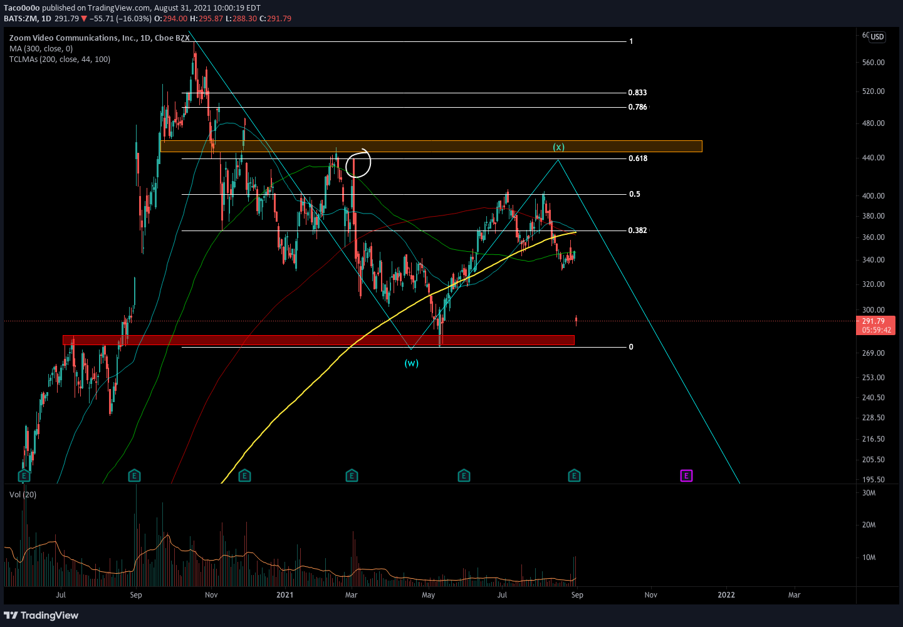Click the 05:59:42 bar countdown timer
The width and height of the screenshot is (903, 627).
point(875,330)
